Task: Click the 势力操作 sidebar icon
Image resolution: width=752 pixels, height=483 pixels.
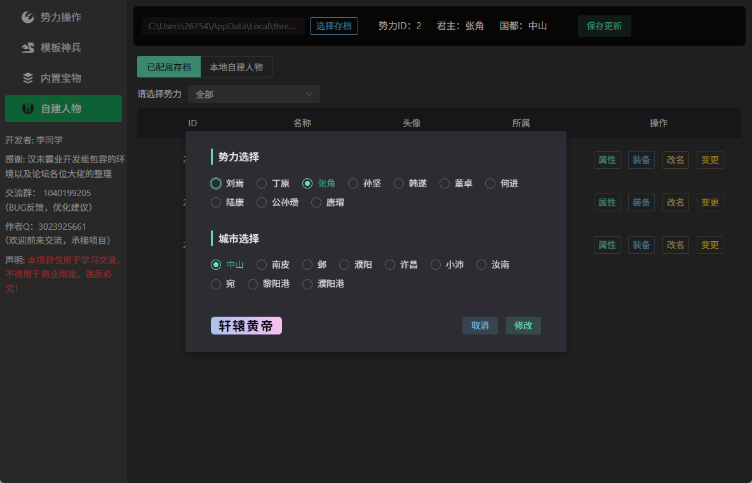Action: pos(28,17)
